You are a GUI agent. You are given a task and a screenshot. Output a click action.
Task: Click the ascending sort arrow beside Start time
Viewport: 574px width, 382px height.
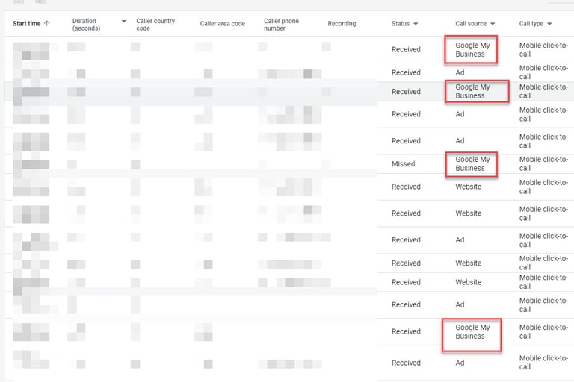coord(46,23)
